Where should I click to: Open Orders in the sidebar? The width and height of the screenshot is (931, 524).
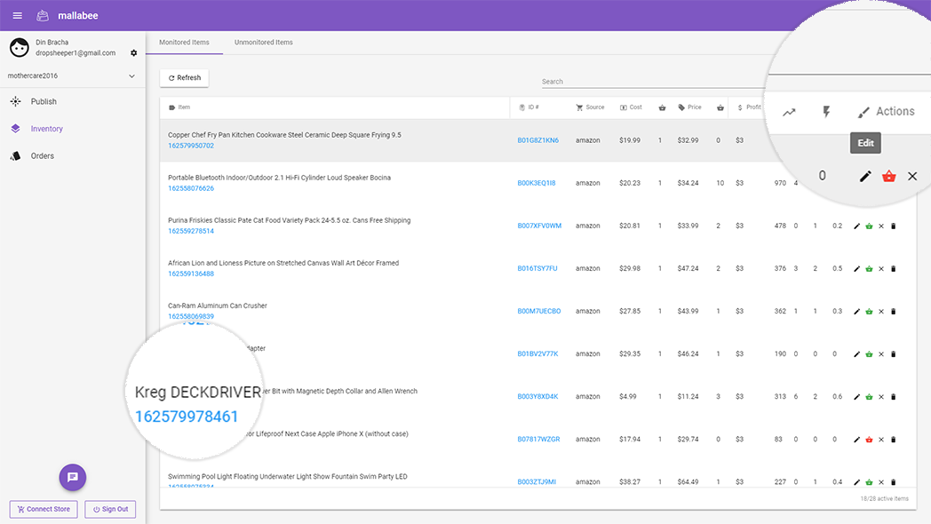click(x=42, y=156)
